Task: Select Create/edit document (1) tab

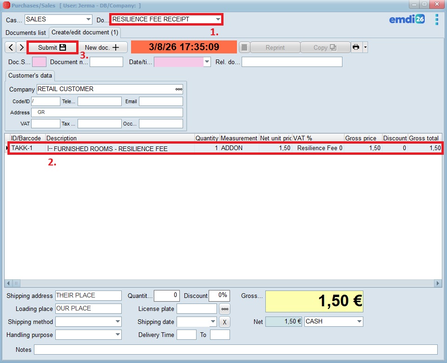Action: point(85,32)
